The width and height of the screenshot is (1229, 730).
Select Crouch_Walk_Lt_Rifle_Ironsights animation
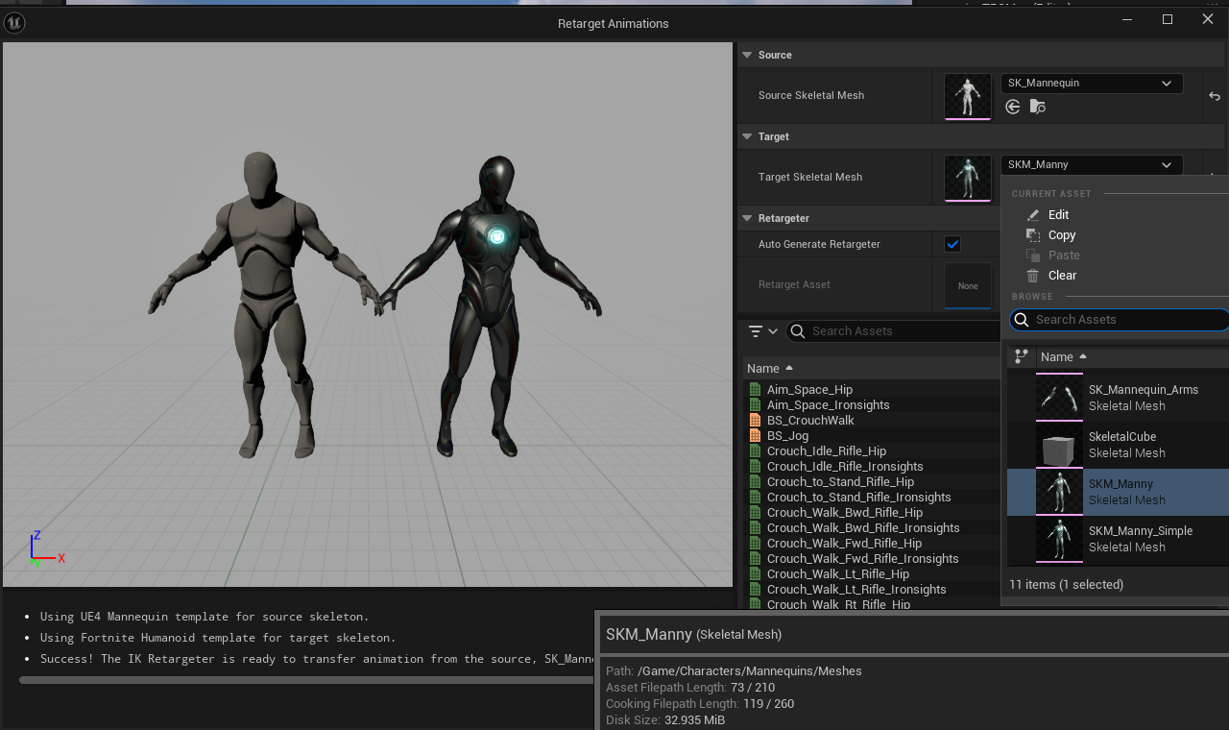pyautogui.click(x=856, y=589)
